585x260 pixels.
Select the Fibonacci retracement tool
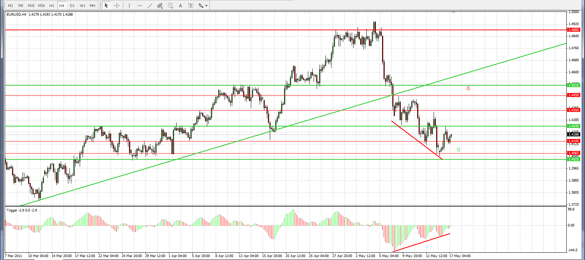pos(170,5)
